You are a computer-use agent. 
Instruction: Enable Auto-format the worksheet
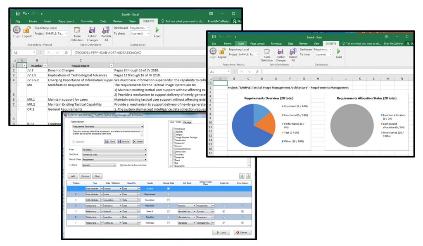coord(122,165)
